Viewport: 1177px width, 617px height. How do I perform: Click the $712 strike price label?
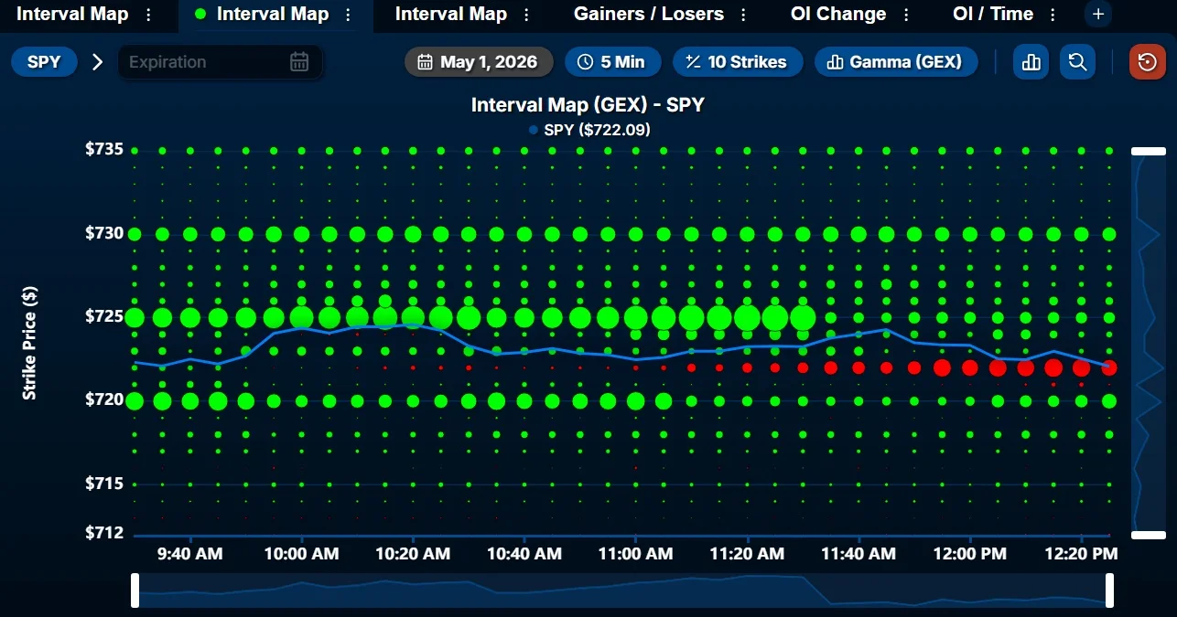click(x=104, y=532)
